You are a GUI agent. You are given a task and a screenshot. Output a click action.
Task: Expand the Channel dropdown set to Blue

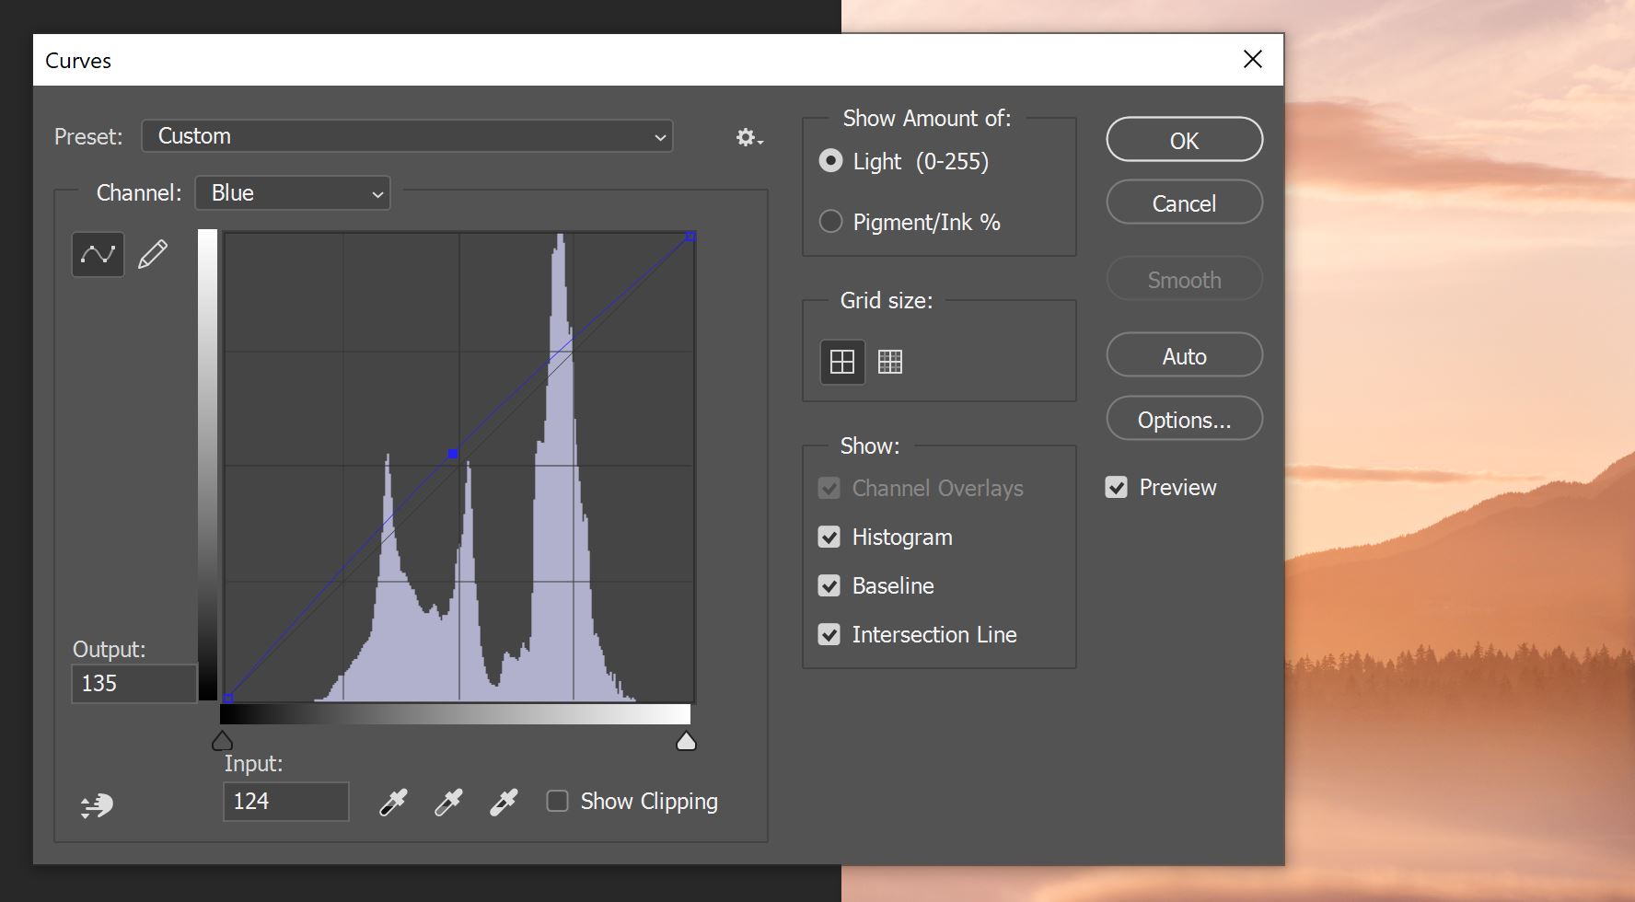tap(293, 193)
